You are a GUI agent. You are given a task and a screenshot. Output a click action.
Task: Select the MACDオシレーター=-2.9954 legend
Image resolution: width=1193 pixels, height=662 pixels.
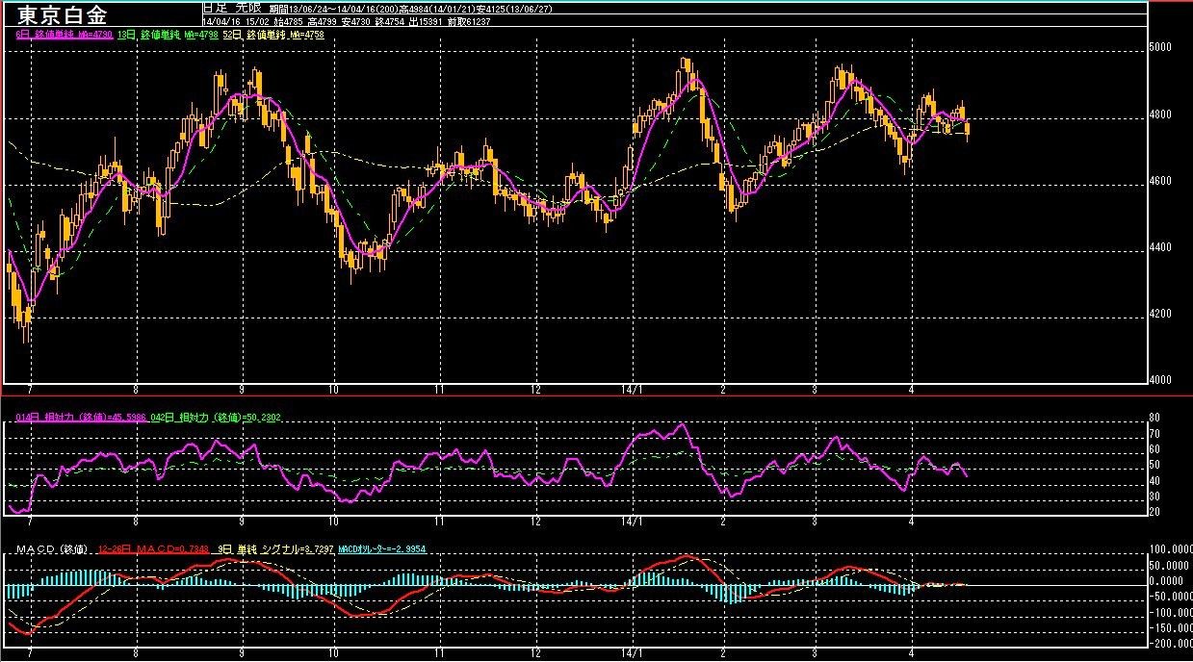tap(381, 550)
